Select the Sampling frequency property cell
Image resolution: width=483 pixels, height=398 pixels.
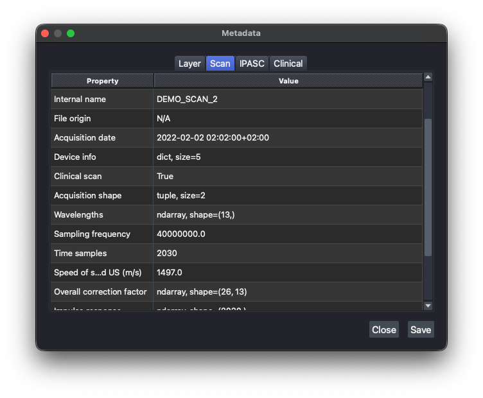click(x=102, y=234)
